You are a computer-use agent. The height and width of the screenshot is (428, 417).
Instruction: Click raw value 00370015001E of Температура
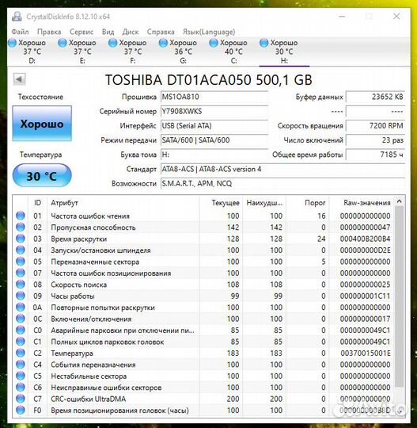coord(366,353)
